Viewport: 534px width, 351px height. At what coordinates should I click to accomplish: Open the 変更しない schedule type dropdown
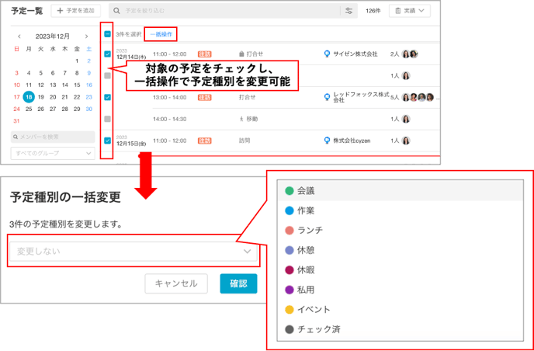[x=133, y=252]
